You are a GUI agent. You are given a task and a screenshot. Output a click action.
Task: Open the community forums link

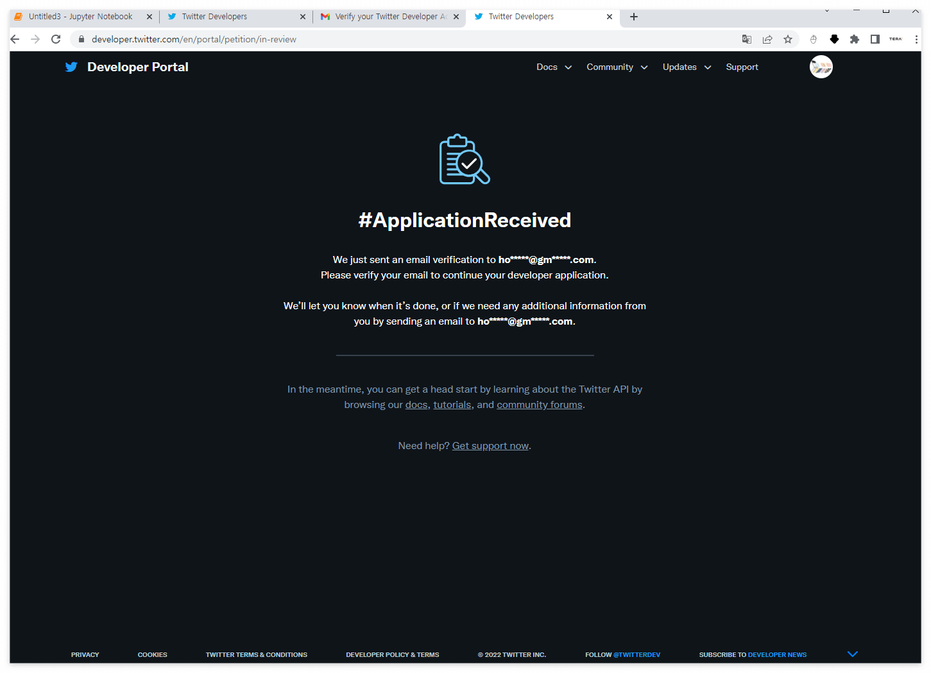point(540,405)
